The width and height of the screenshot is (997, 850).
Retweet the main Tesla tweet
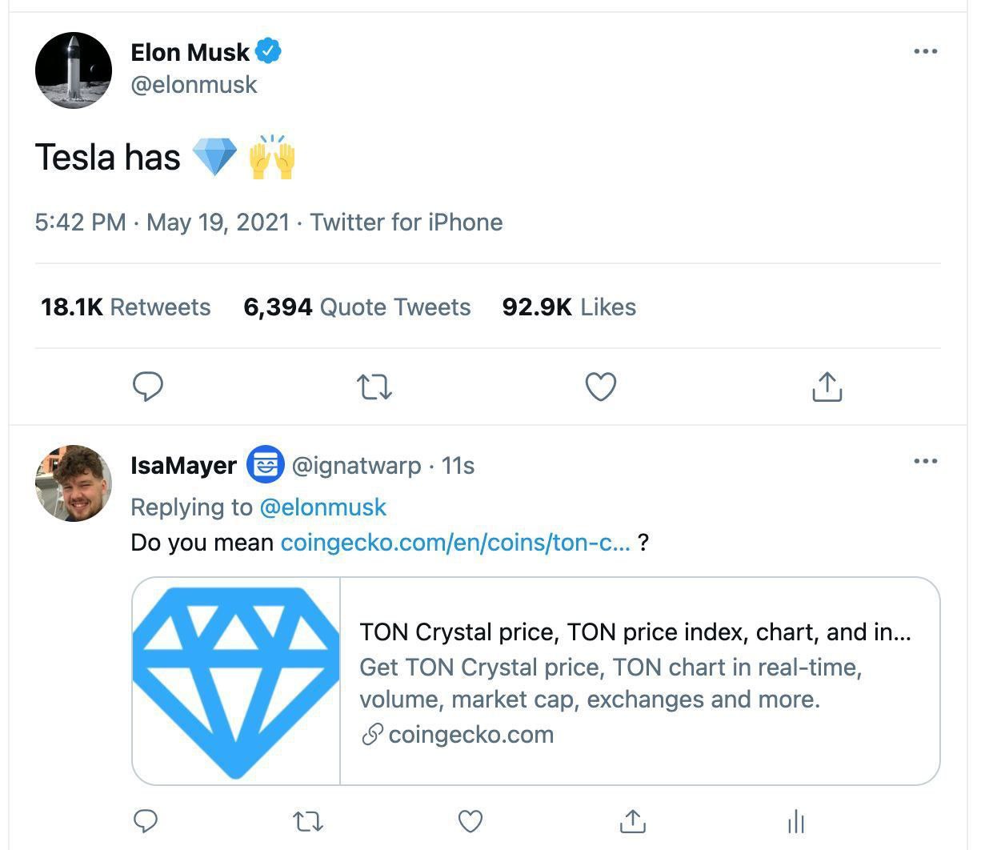point(374,387)
